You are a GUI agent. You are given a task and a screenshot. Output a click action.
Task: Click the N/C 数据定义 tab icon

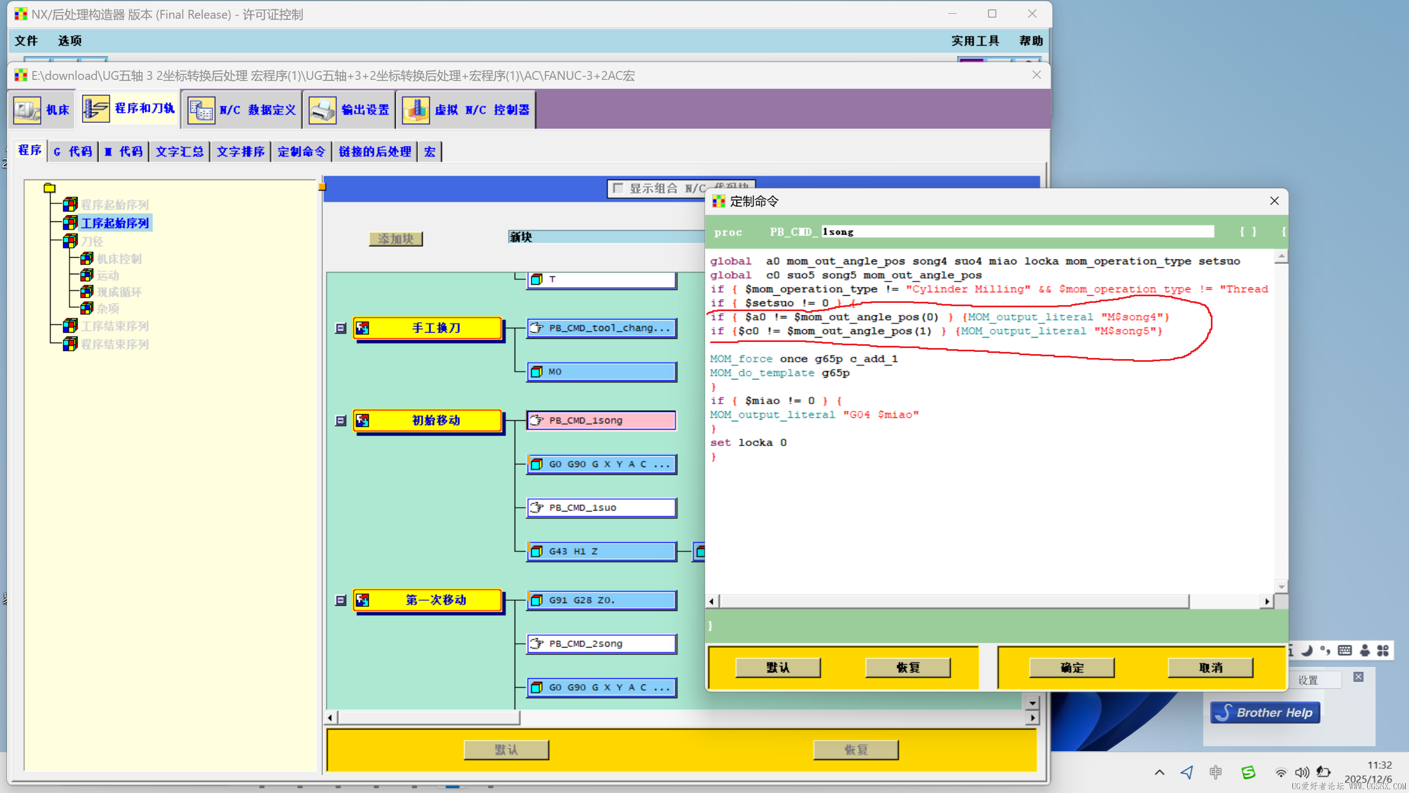(x=201, y=109)
